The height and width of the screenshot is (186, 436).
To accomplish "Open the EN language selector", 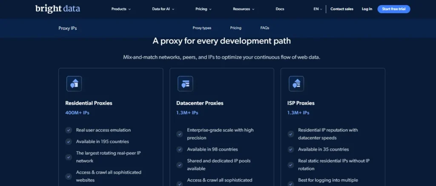I will pos(318,9).
